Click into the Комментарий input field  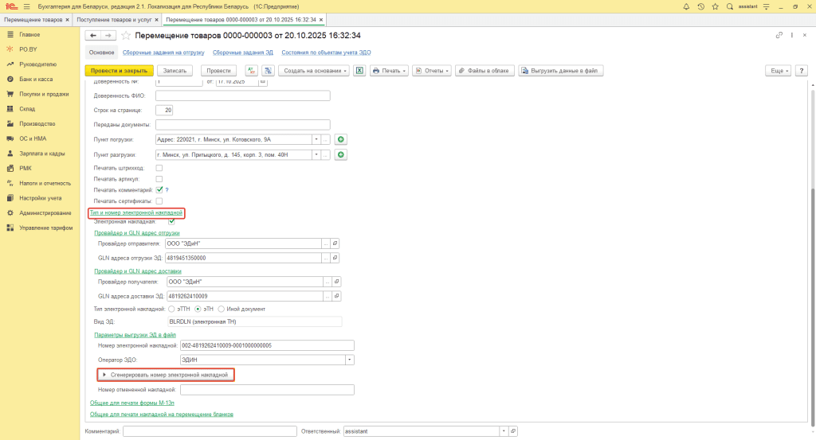(210, 431)
